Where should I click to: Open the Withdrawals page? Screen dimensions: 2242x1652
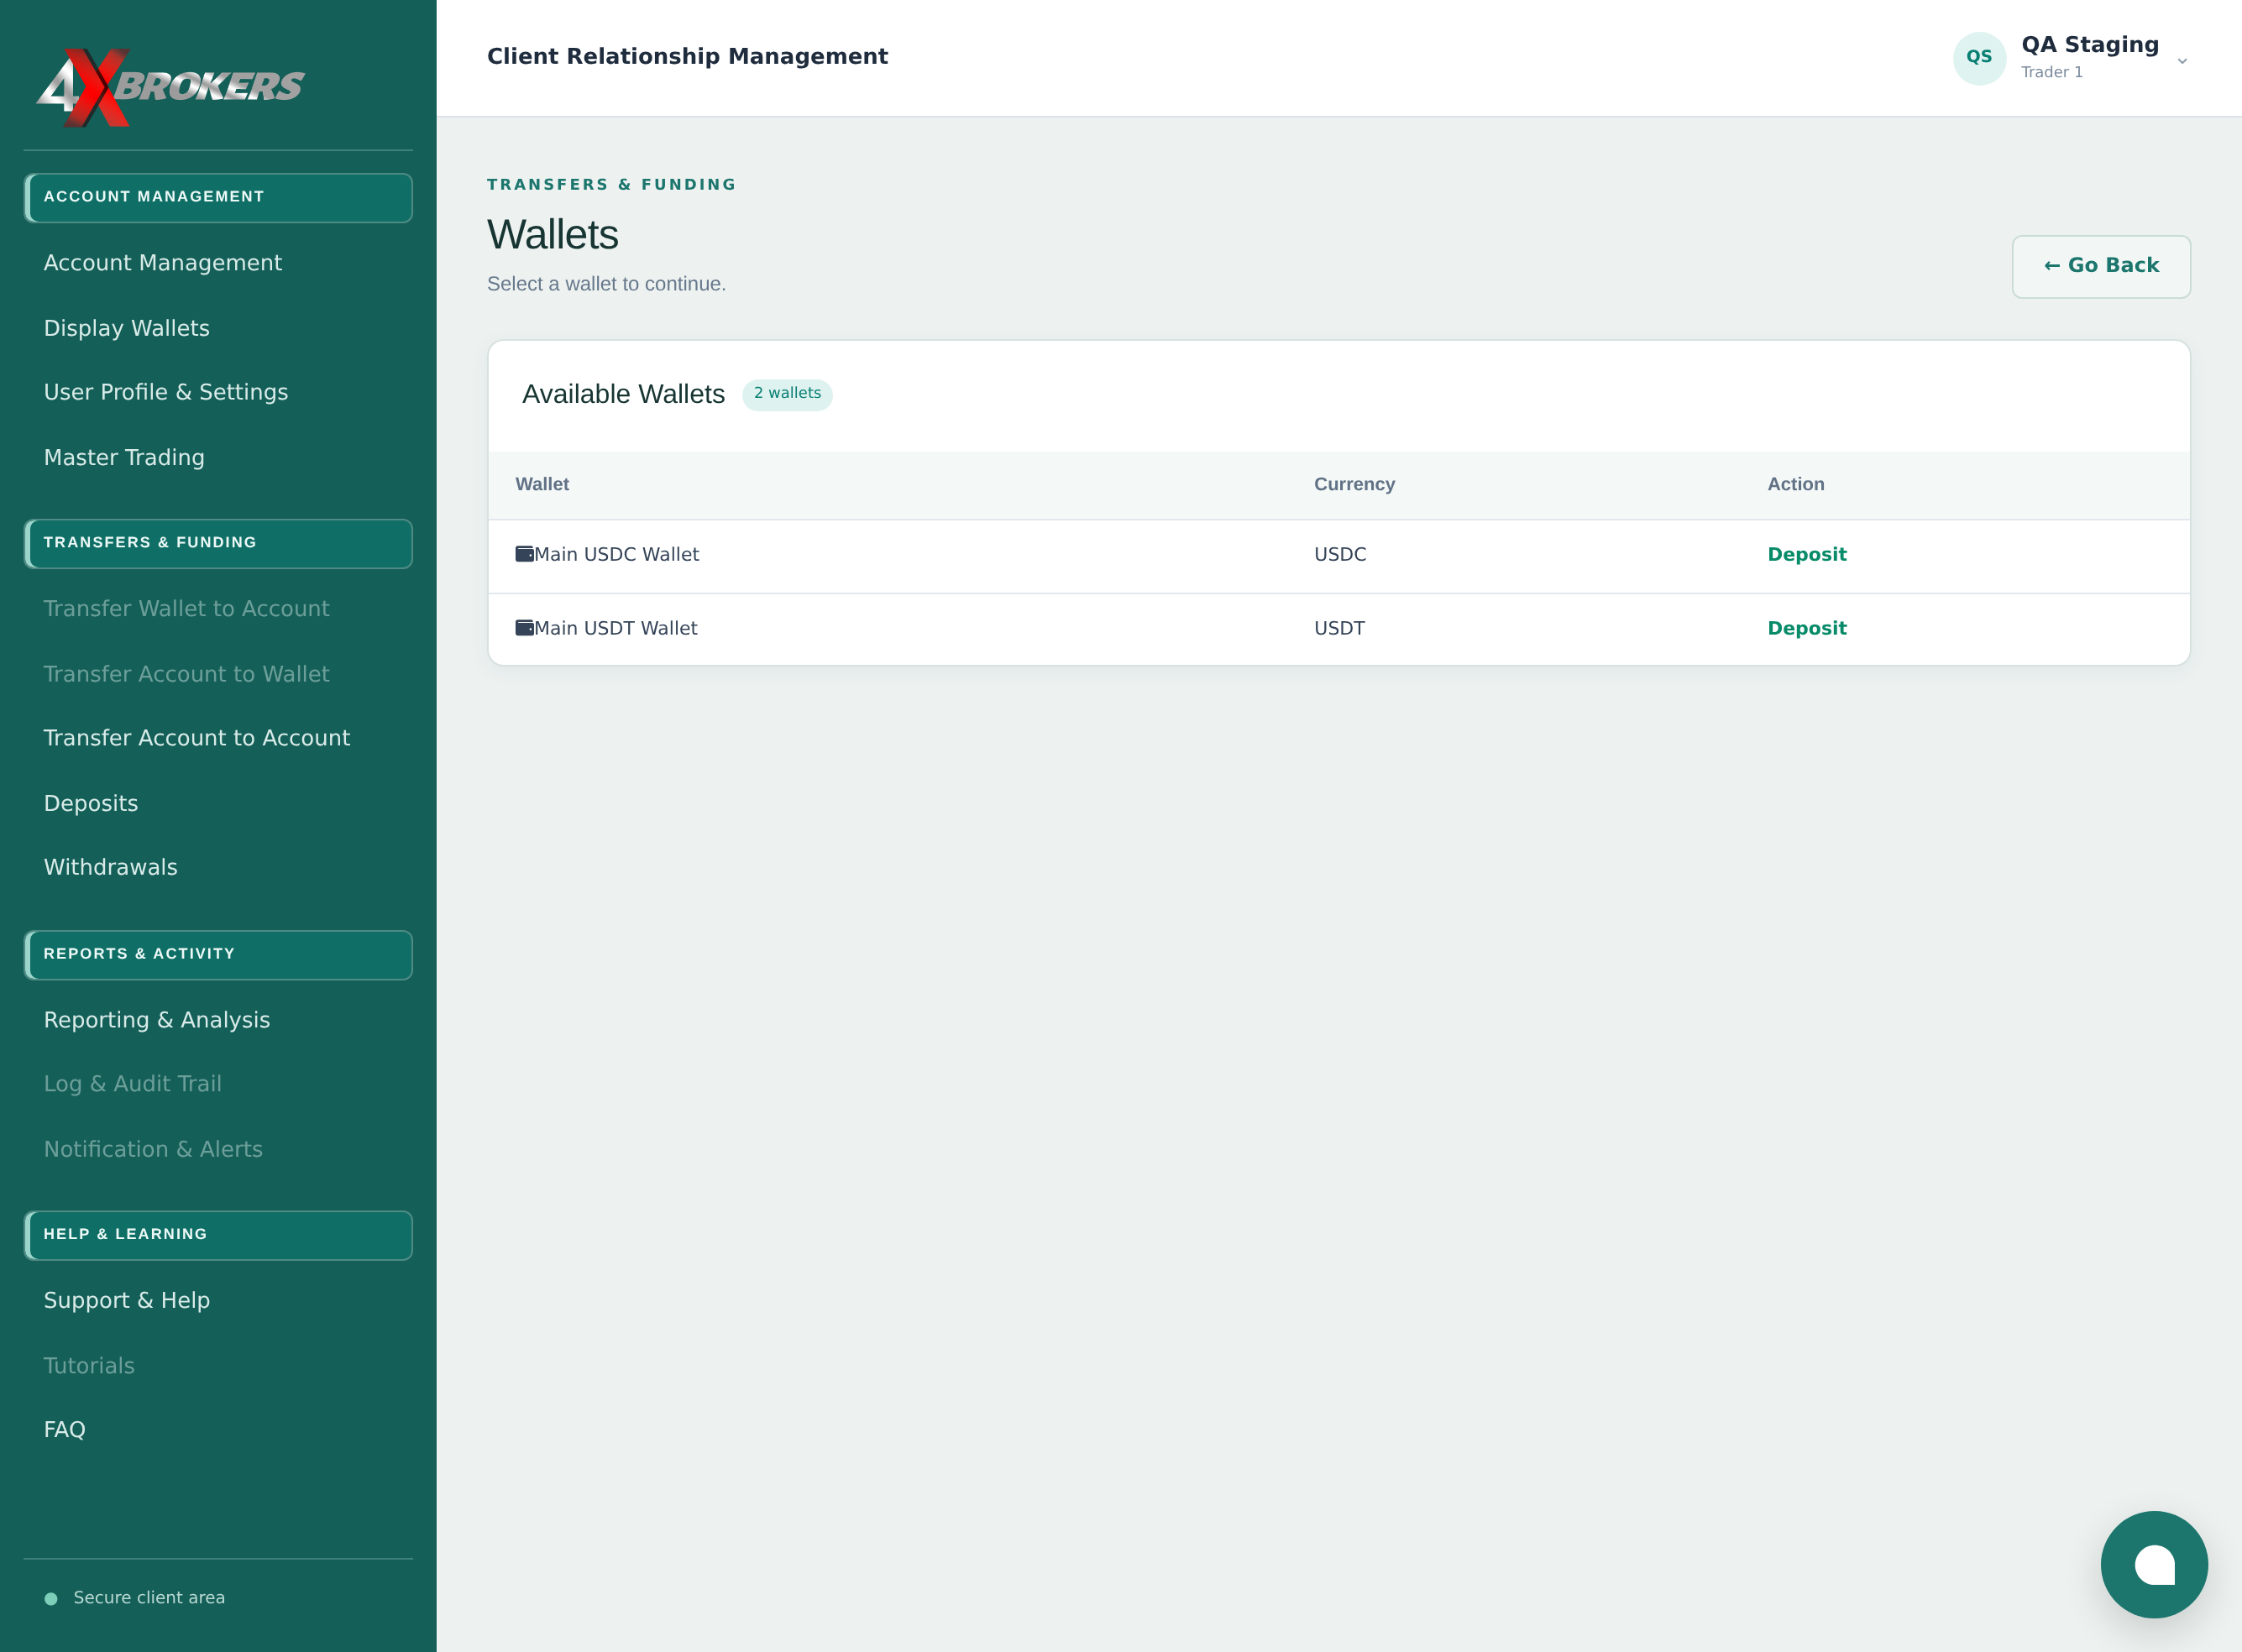(x=111, y=867)
